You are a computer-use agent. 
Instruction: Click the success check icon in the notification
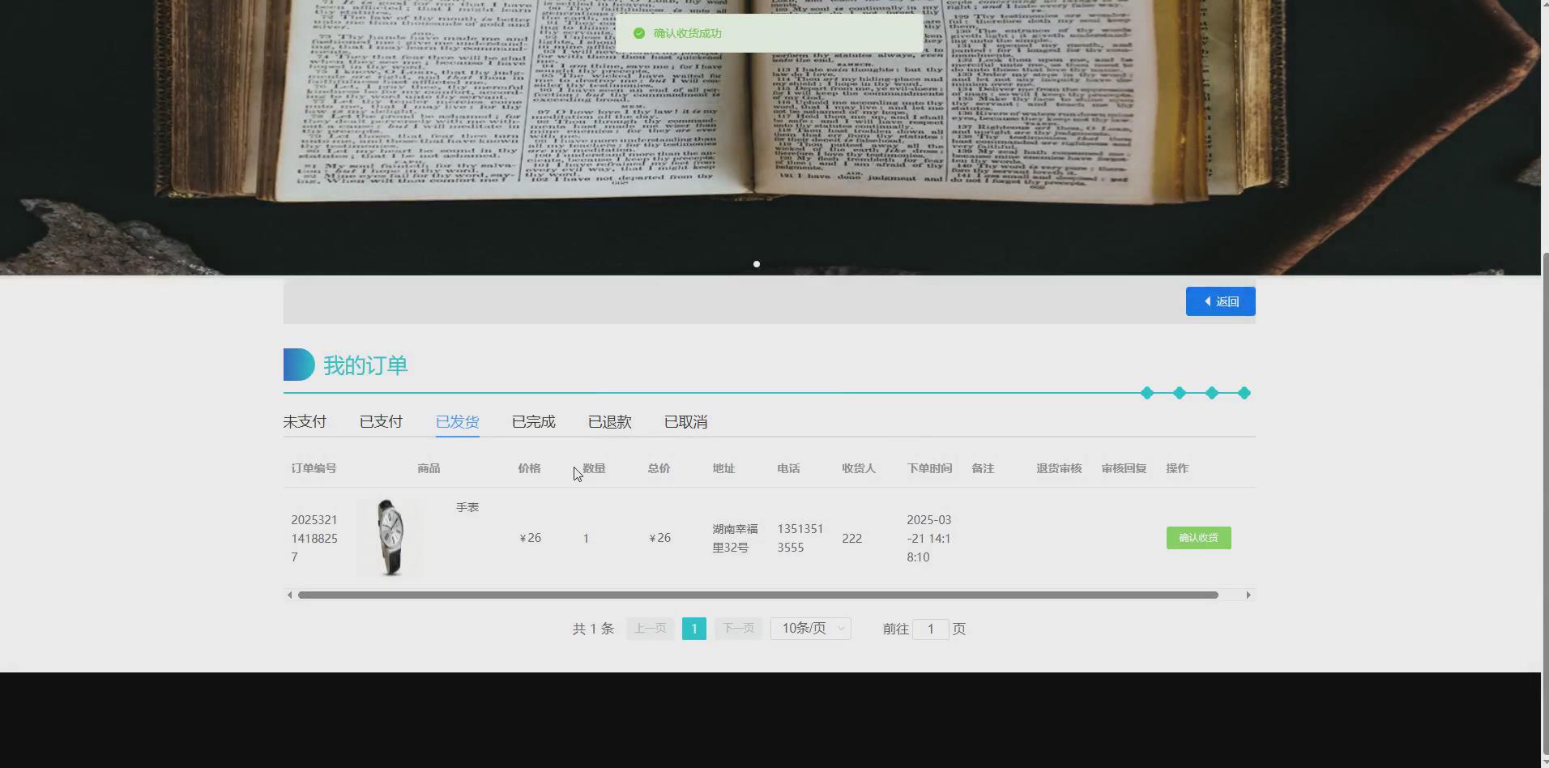click(639, 33)
